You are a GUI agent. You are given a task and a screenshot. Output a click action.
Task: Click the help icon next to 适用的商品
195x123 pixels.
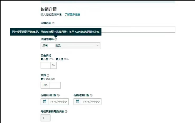click(x=56, y=39)
